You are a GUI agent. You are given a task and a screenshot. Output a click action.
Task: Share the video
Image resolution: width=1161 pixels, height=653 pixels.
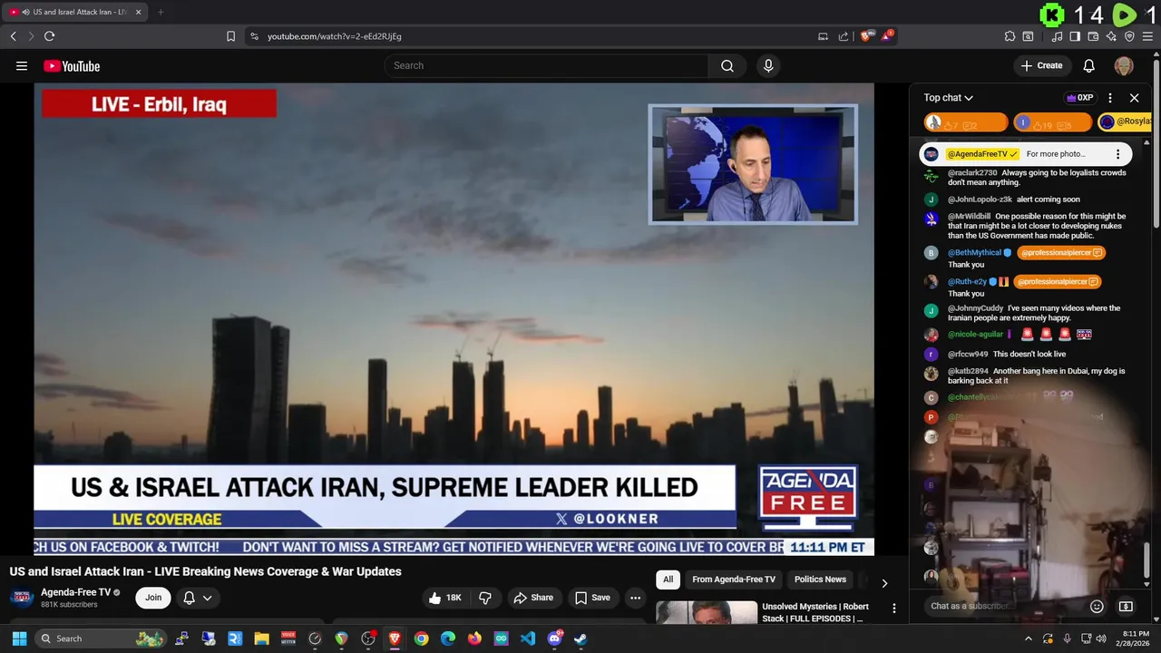532,598
